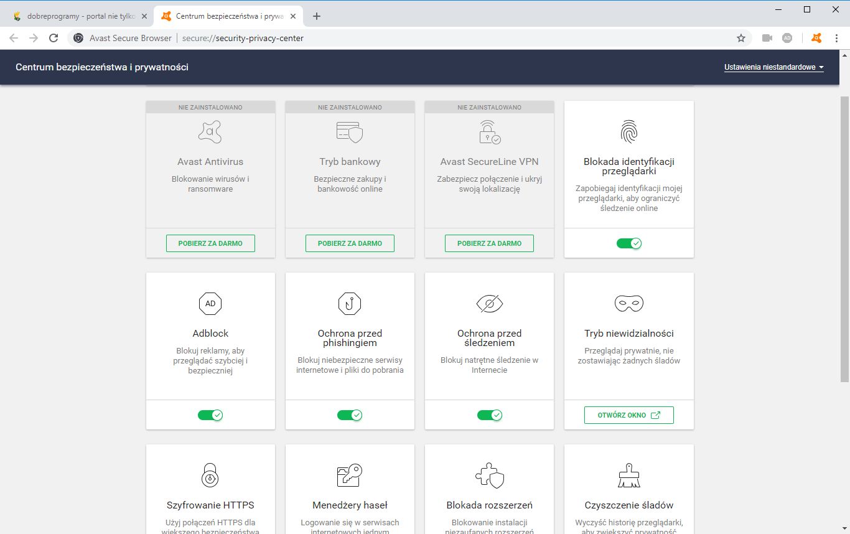Click the Blokada rozszerzeń title
Viewport: 850px width, 534px height.
pos(489,505)
